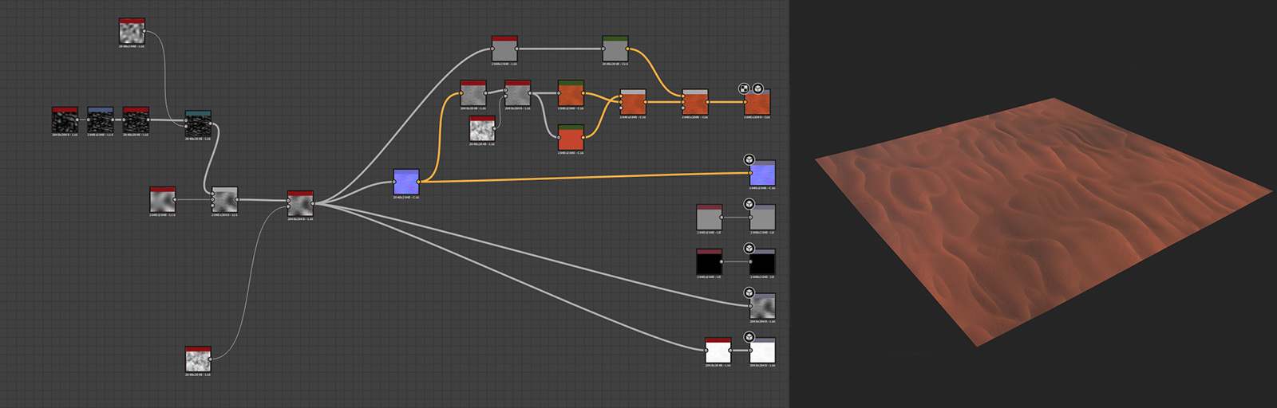Select the white cloudy noise node below the gray nodes
Screen dimensions: 1277x408
tap(482, 128)
